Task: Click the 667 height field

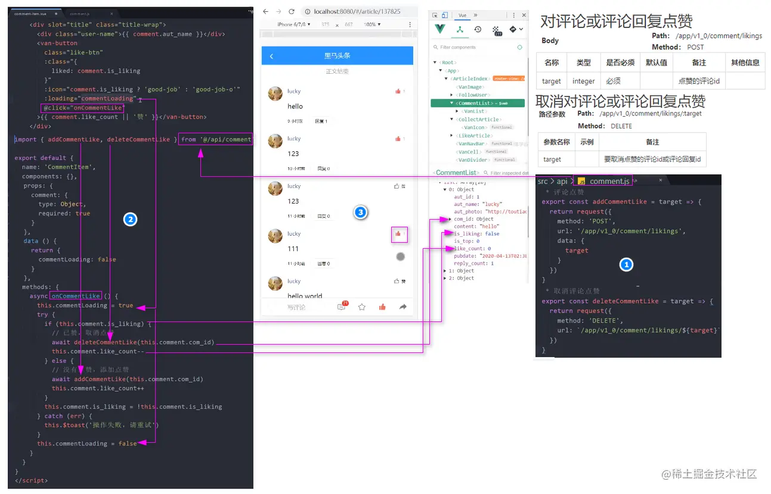Action: 349,24
